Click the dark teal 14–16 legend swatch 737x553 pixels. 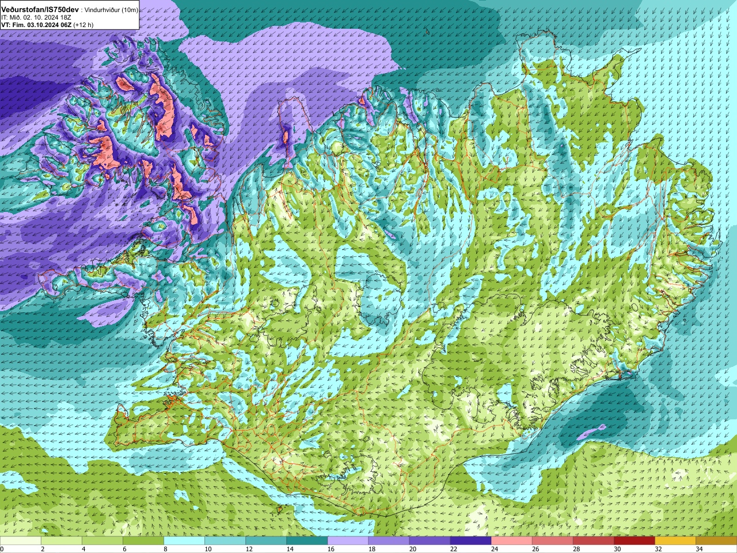pyautogui.click(x=307, y=541)
